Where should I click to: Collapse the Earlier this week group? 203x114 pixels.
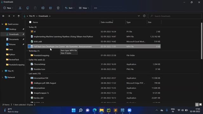click(27, 60)
